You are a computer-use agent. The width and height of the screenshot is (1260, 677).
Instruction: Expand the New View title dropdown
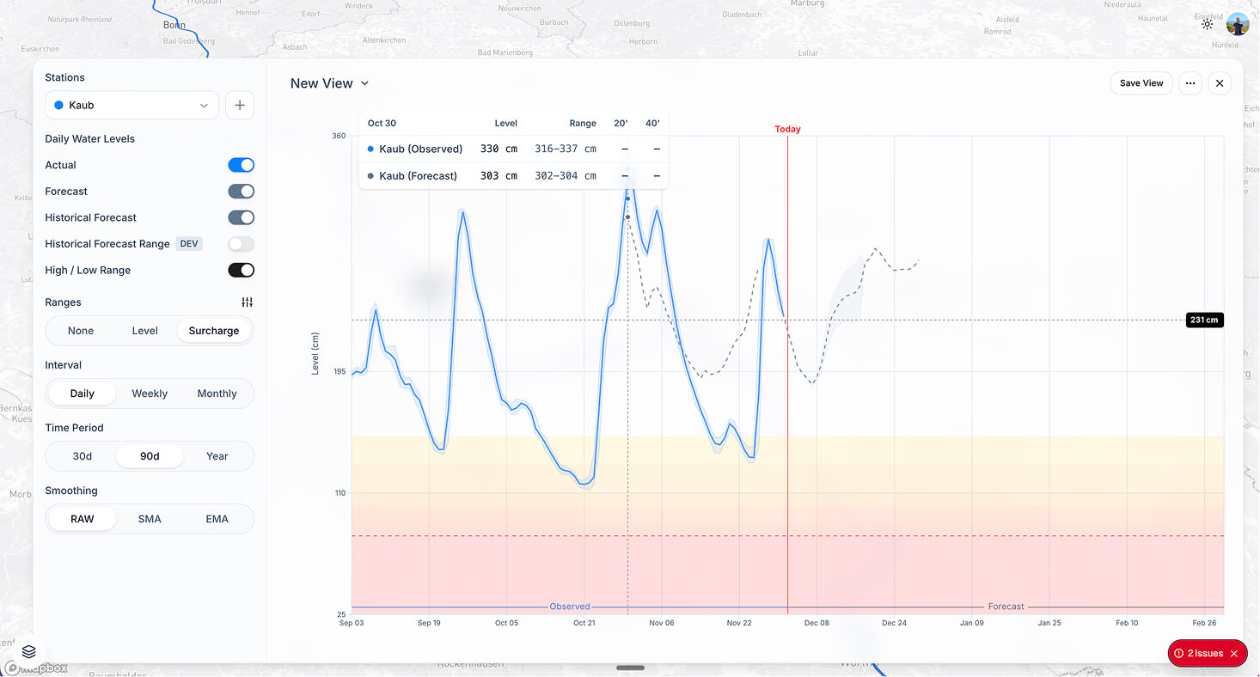click(x=364, y=82)
